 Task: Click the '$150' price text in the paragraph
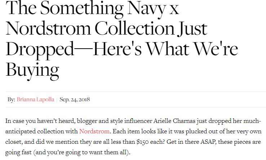point(142,142)
